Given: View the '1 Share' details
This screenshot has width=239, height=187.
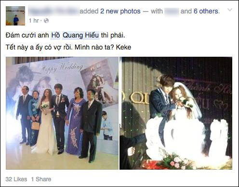Looking at the screenshot, I should pyautogui.click(x=41, y=179).
